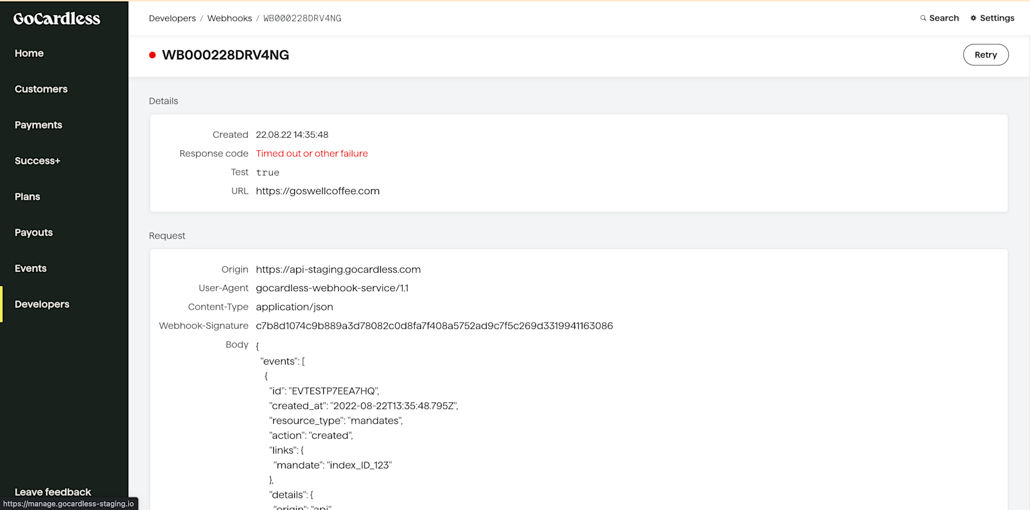The height and width of the screenshot is (510, 1030).
Task: Open Search in the top bar
Action: [x=940, y=18]
